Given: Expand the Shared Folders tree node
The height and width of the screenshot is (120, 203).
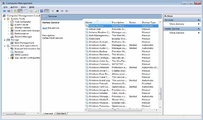Looking at the screenshot, I should click(9, 28).
